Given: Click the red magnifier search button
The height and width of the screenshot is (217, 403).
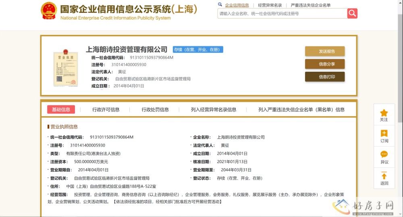Looking at the screenshot, I should (x=352, y=13).
